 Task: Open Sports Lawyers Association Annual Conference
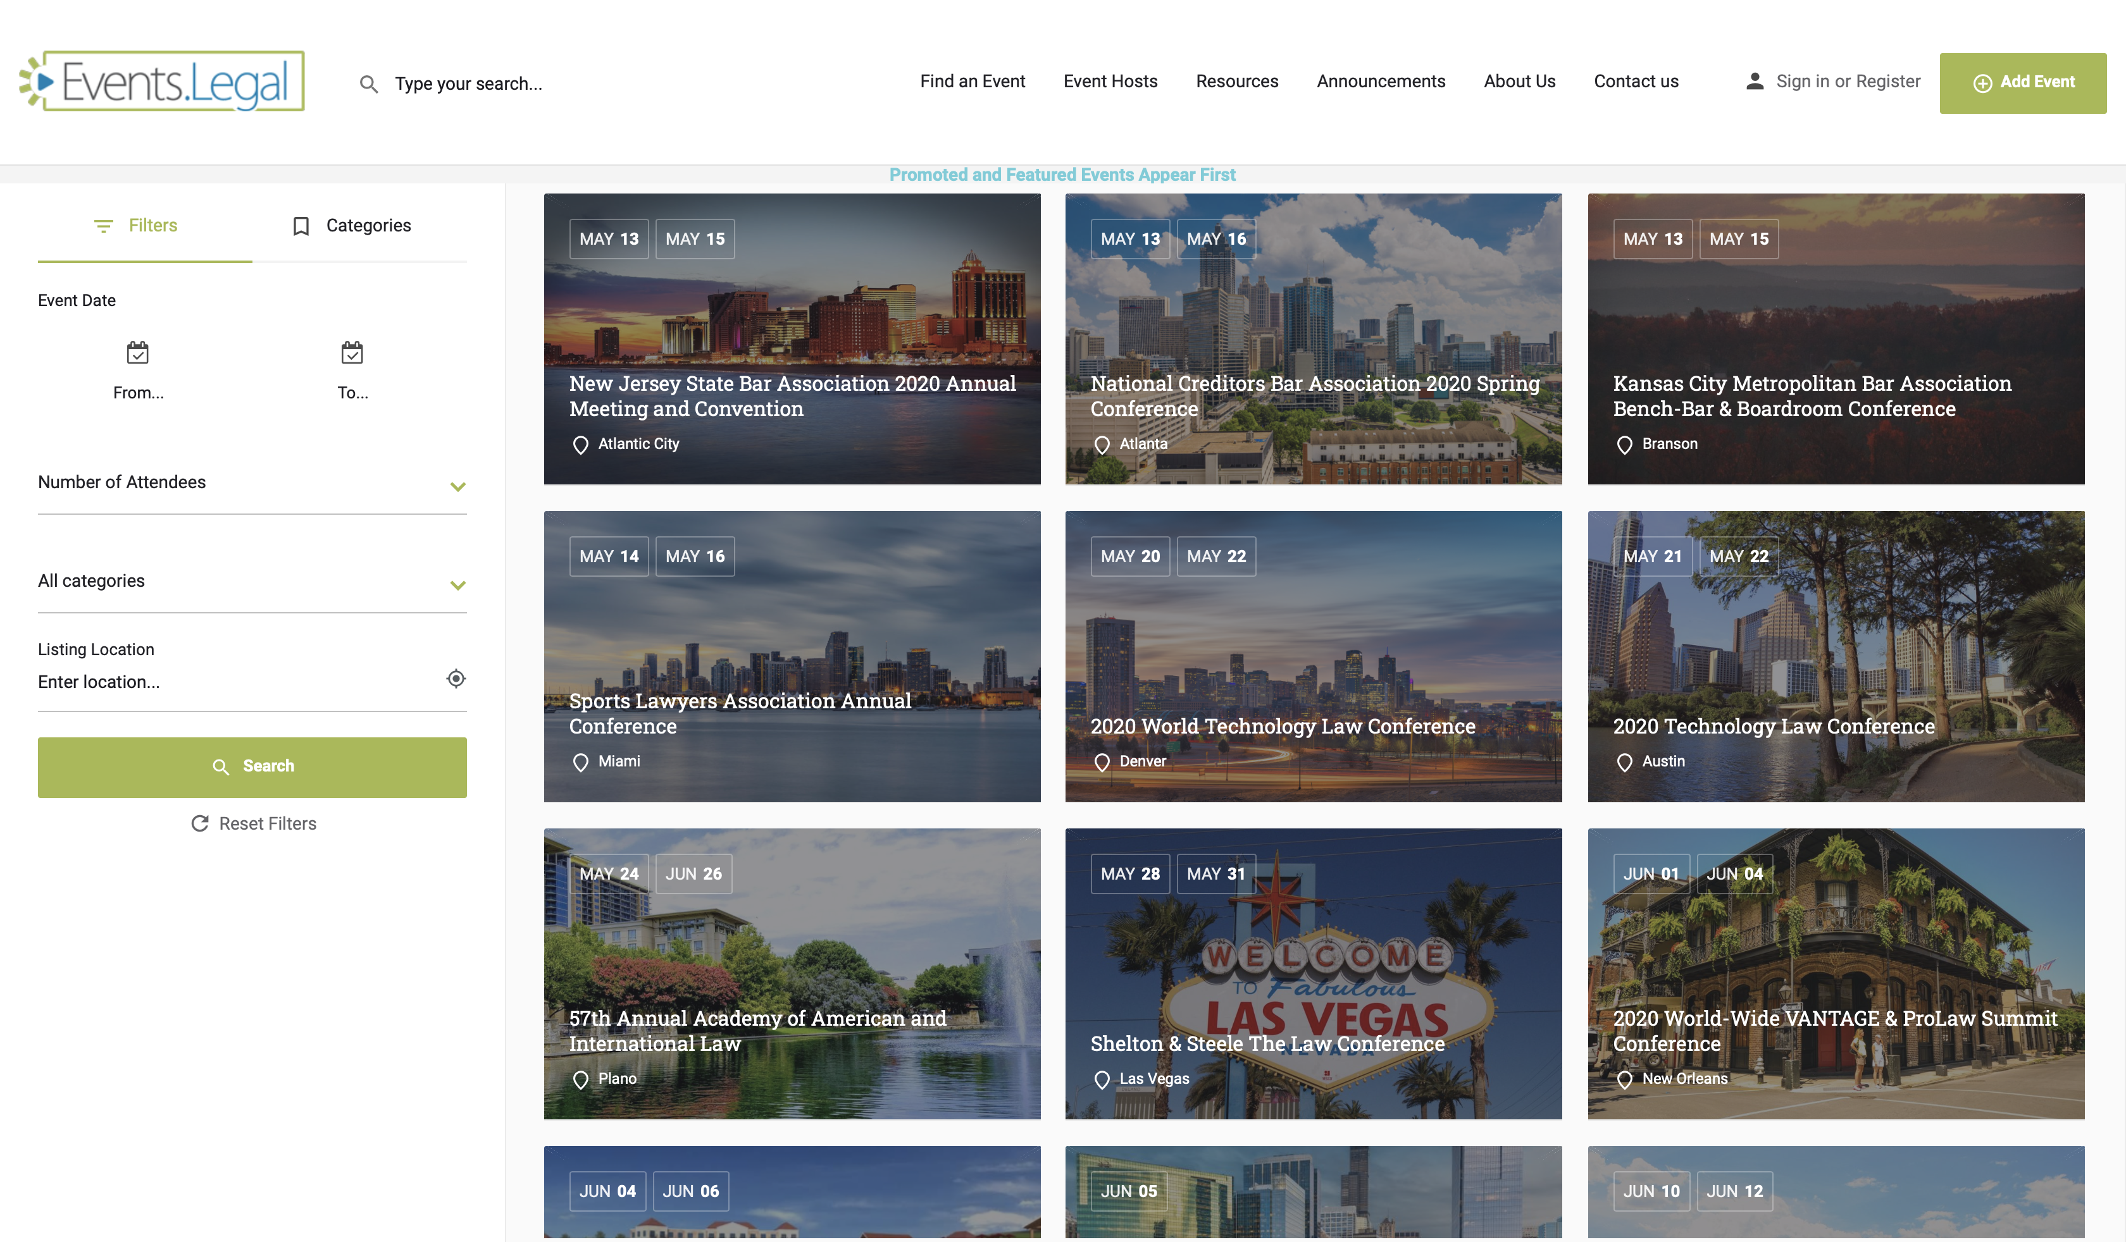click(792, 656)
